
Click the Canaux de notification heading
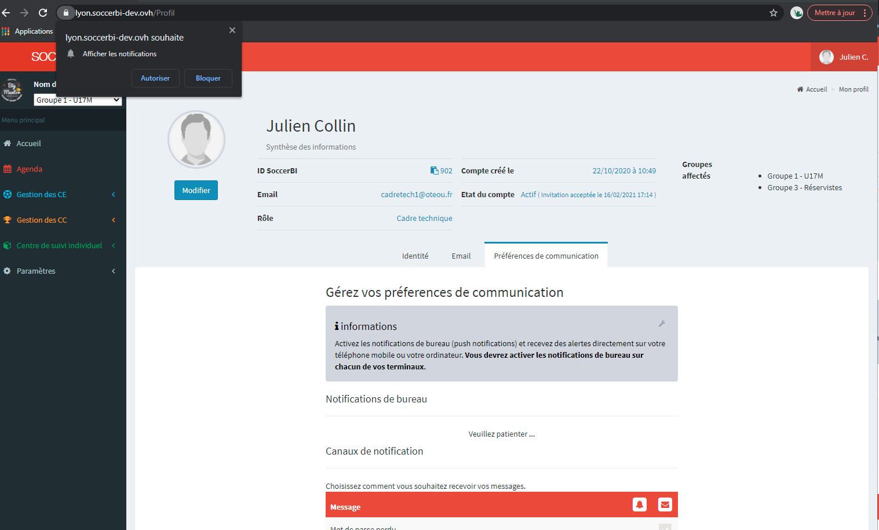[374, 451]
